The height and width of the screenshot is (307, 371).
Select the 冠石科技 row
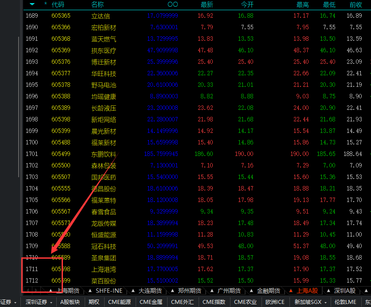pos(197,246)
